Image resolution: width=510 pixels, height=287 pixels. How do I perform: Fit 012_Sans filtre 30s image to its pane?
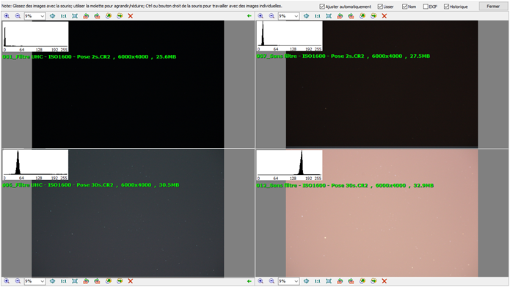pyautogui.click(x=329, y=281)
